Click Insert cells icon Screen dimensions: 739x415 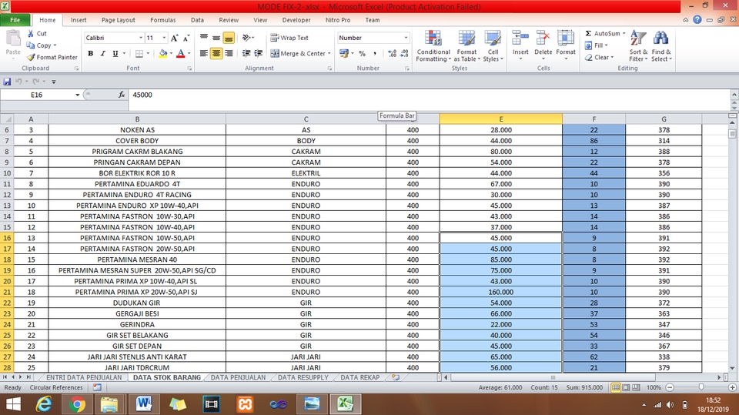point(520,38)
